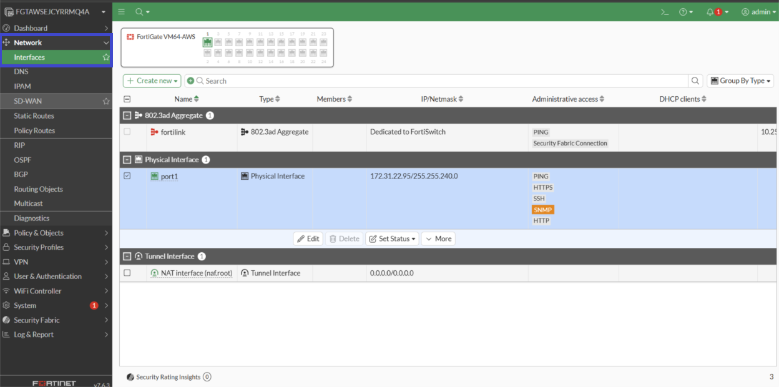Select DNS in sidebar
The width and height of the screenshot is (779, 387).
21,72
